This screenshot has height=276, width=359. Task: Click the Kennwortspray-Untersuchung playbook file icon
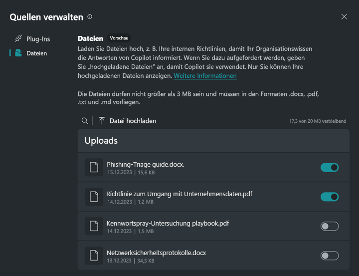[93, 226]
